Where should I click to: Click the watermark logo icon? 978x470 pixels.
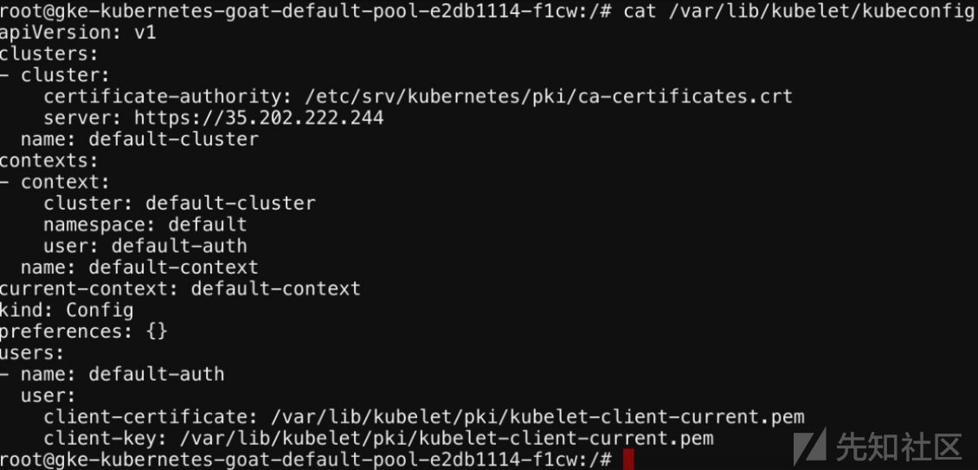(x=810, y=447)
